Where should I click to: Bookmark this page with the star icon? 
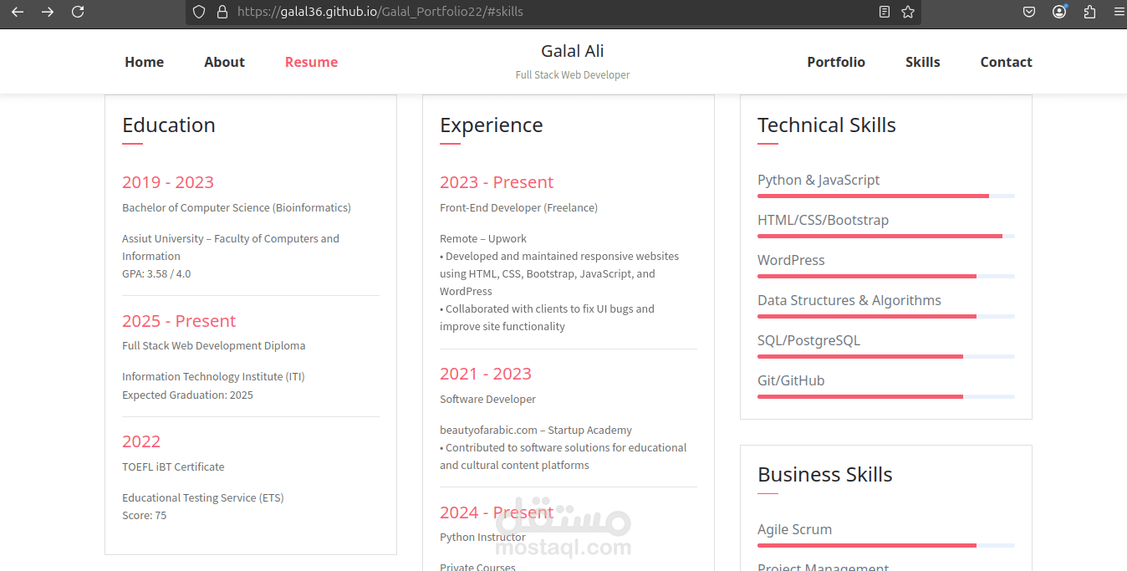(908, 12)
